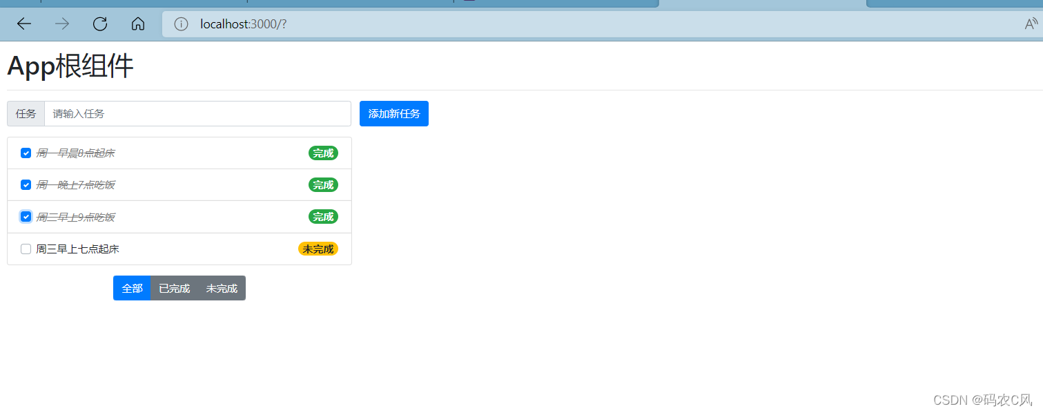The width and height of the screenshot is (1043, 413).
Task: Uncheck the 周一晚上7点吃饭 task checkbox
Action: point(26,185)
